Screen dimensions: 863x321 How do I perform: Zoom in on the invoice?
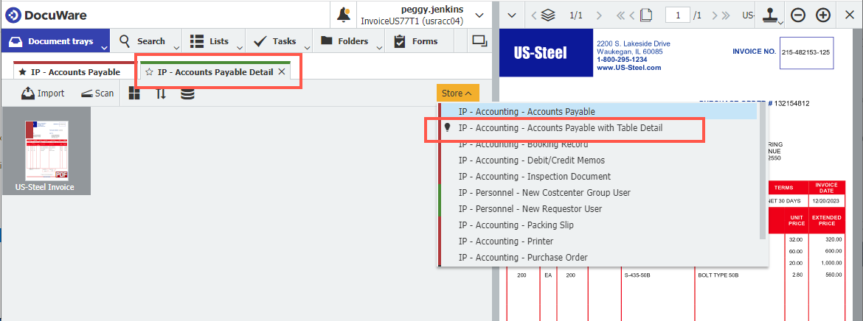coord(823,15)
